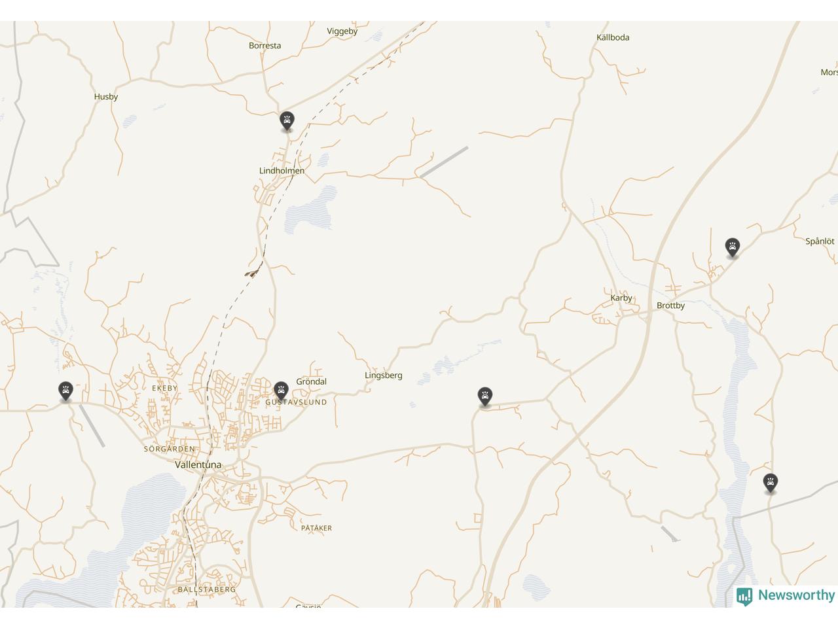Select the Husby place label

(106, 97)
